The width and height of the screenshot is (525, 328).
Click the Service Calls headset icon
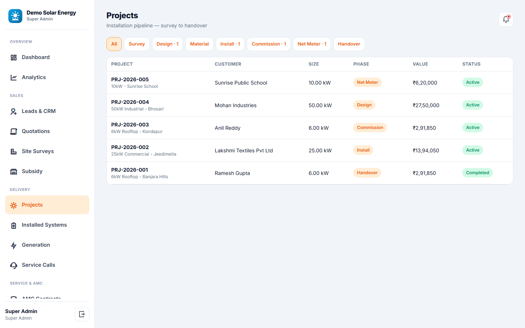(x=14, y=265)
